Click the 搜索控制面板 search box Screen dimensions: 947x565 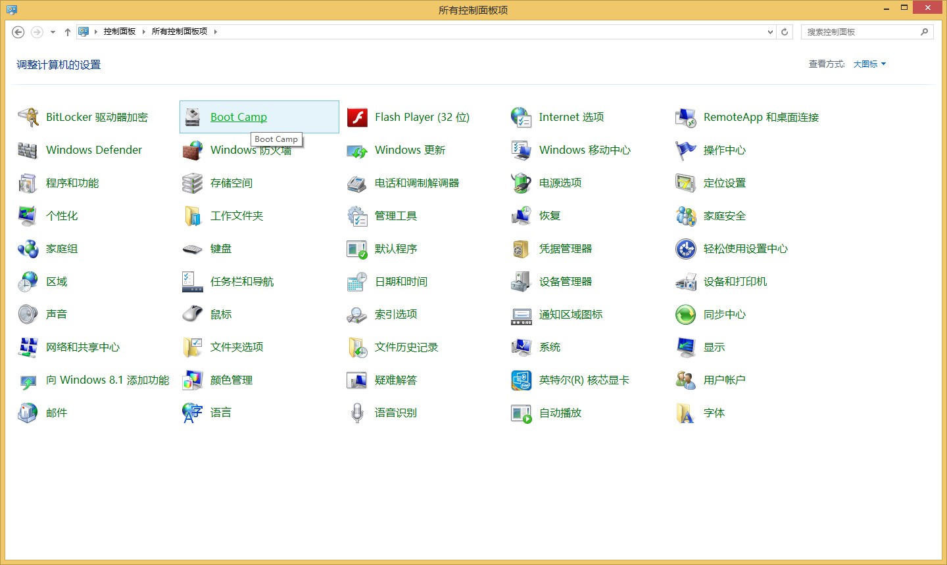tap(867, 32)
